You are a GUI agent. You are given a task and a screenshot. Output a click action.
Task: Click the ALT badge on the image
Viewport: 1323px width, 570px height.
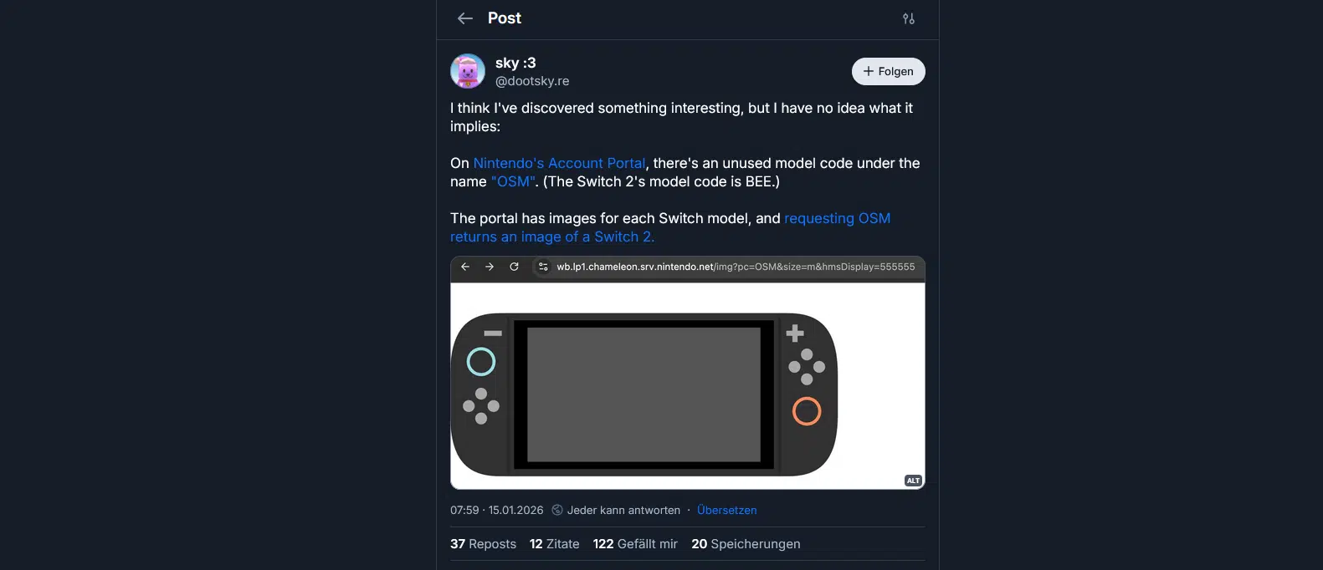point(913,481)
